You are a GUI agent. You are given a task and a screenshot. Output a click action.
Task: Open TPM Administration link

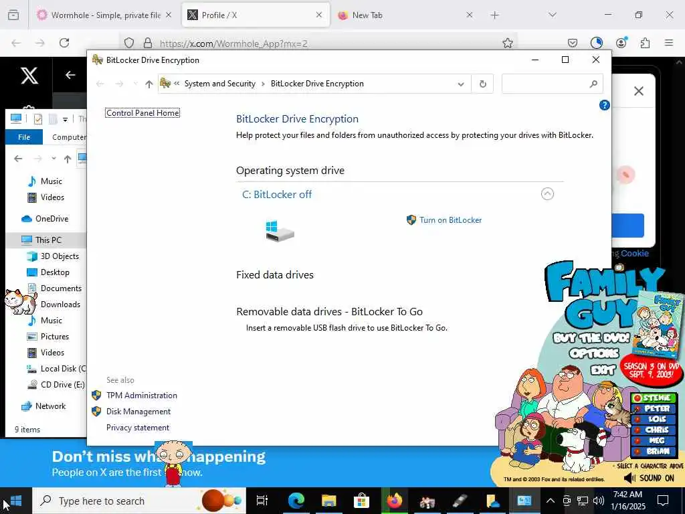point(142,395)
